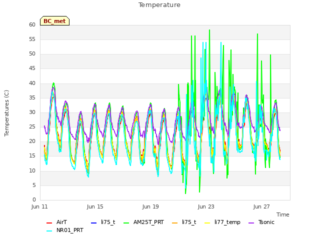Click the 45 y-axis tick label

32,68
